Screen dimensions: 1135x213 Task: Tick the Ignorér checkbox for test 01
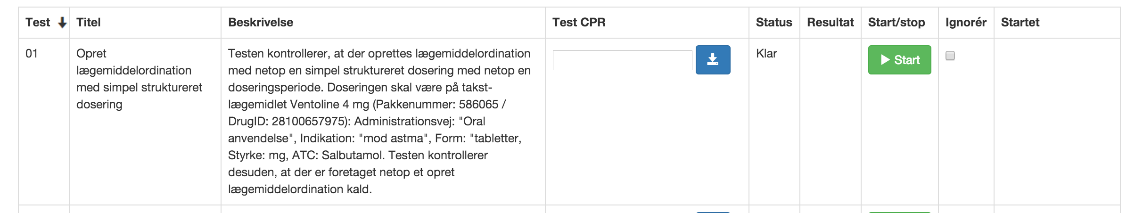(950, 56)
